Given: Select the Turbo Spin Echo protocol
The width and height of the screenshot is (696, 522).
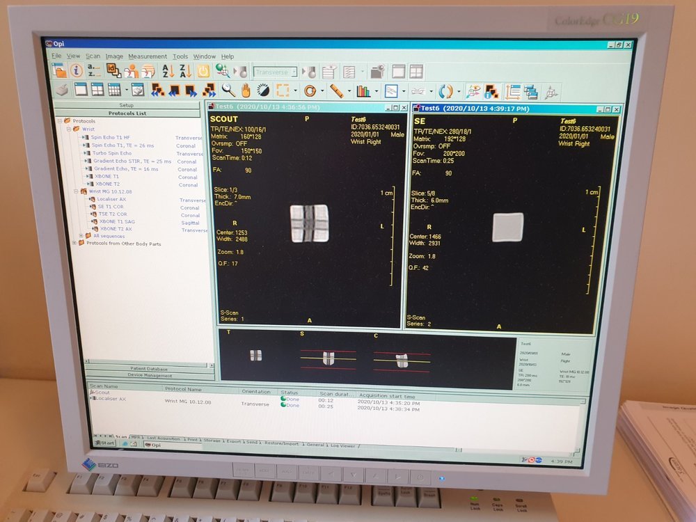Looking at the screenshot, I should (x=112, y=153).
